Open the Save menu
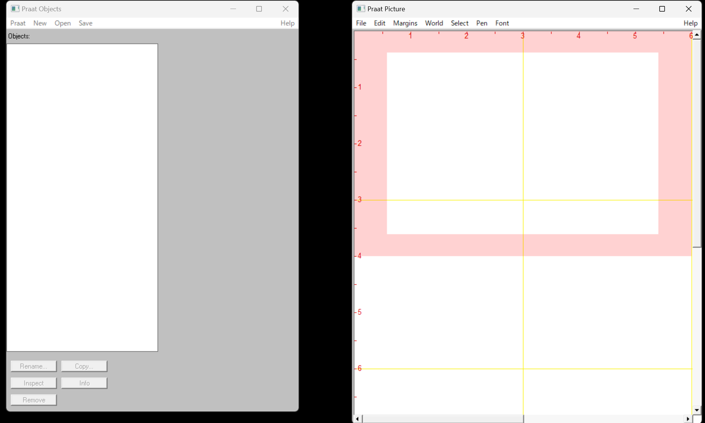The width and height of the screenshot is (705, 423). [85, 23]
